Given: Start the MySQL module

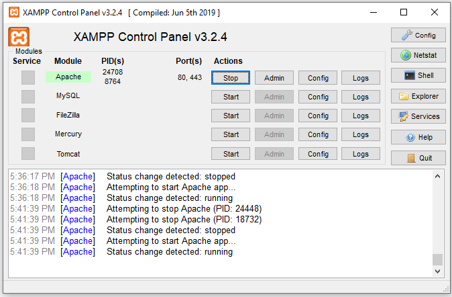Looking at the screenshot, I should point(231,97).
